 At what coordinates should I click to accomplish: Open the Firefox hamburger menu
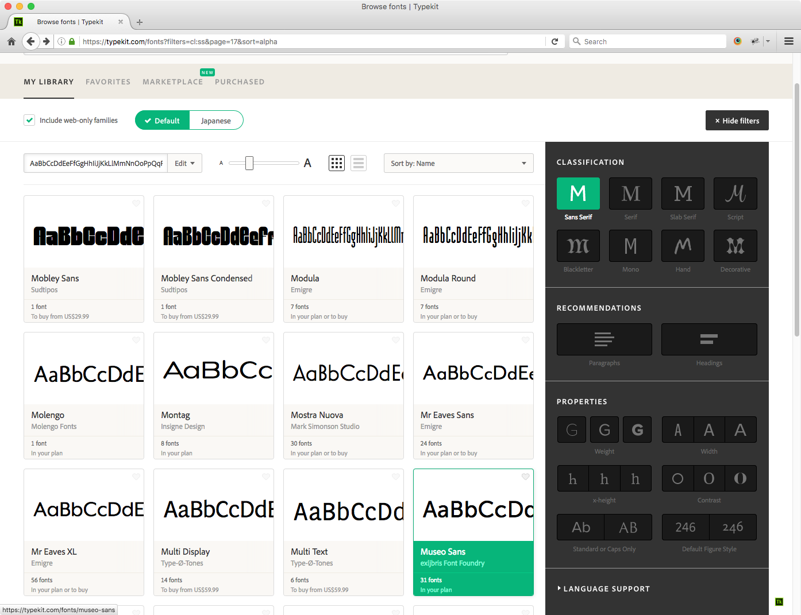(x=789, y=41)
